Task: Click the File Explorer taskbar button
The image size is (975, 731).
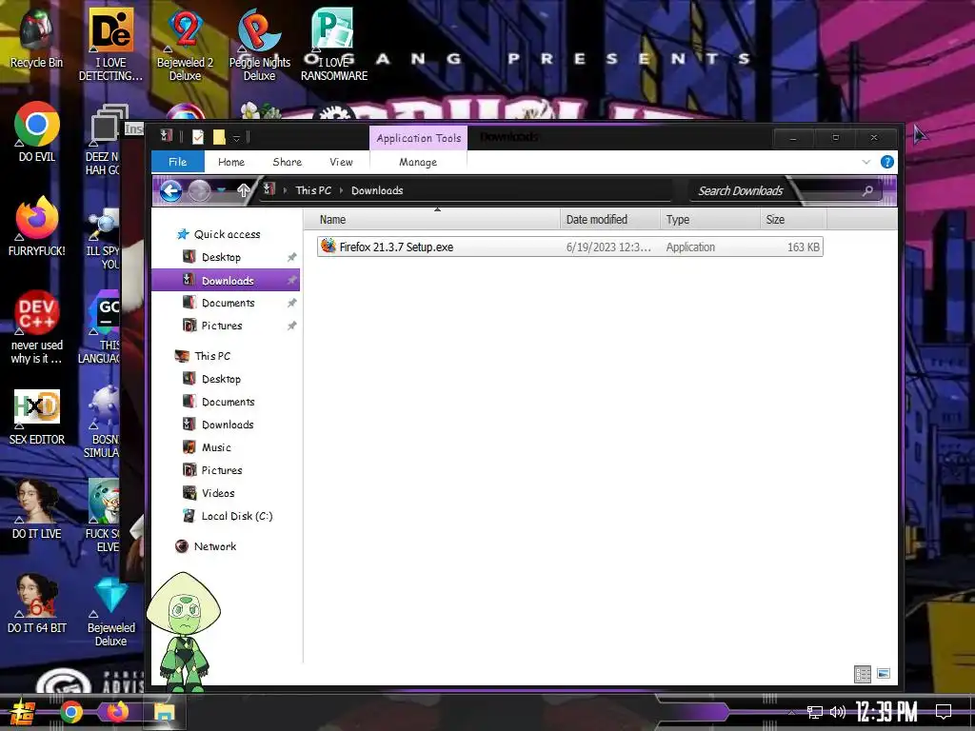Action: point(165,712)
